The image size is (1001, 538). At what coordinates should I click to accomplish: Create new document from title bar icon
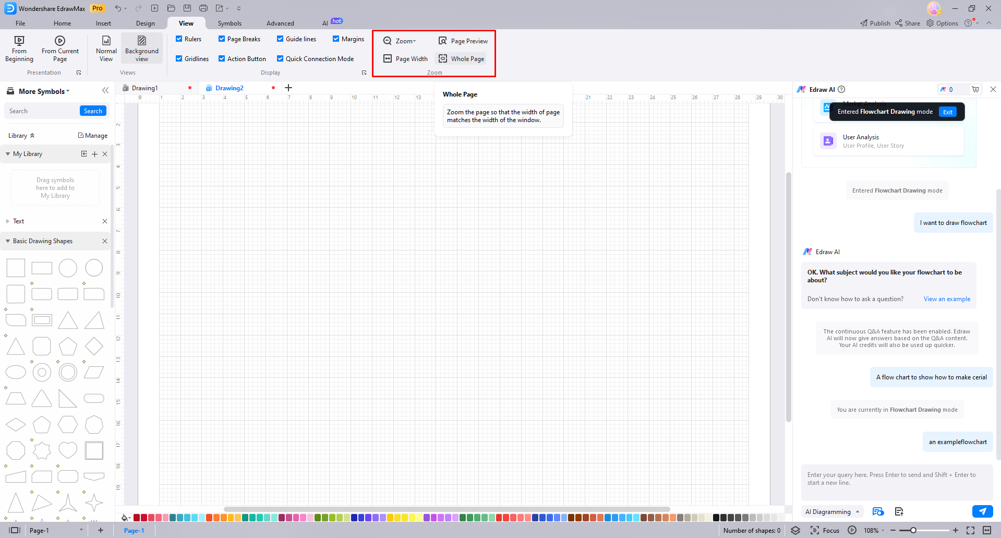(x=154, y=8)
